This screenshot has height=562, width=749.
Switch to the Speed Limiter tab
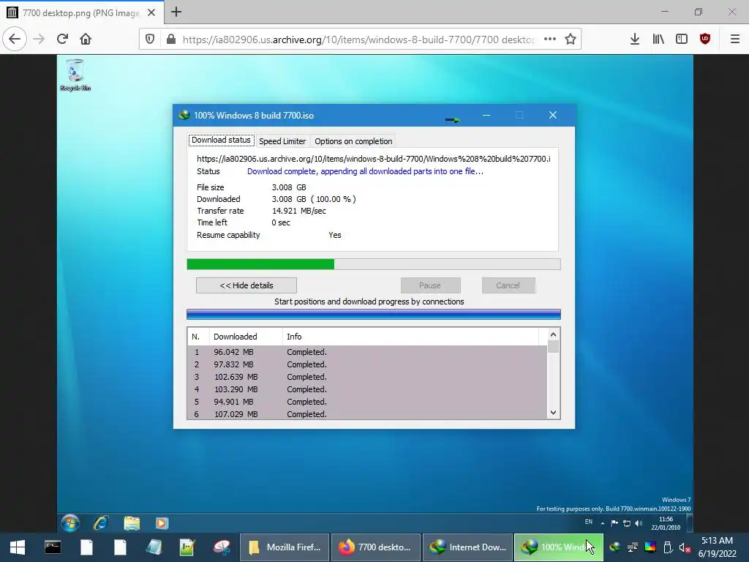(x=282, y=141)
